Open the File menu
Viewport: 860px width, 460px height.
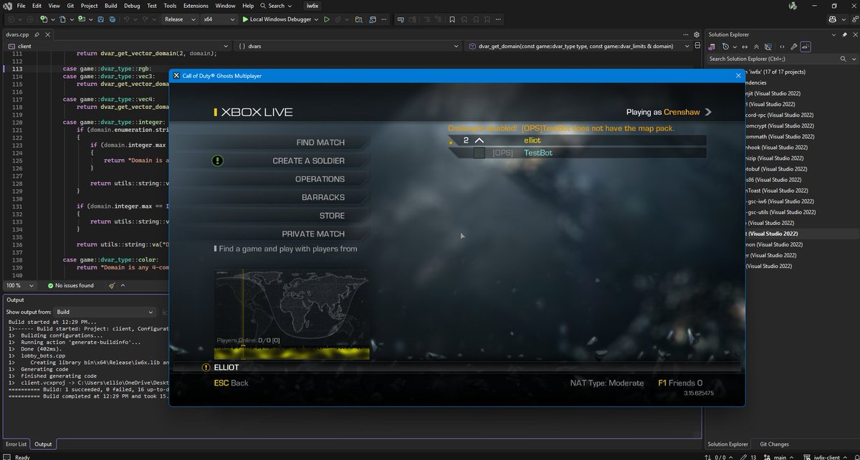(x=21, y=6)
